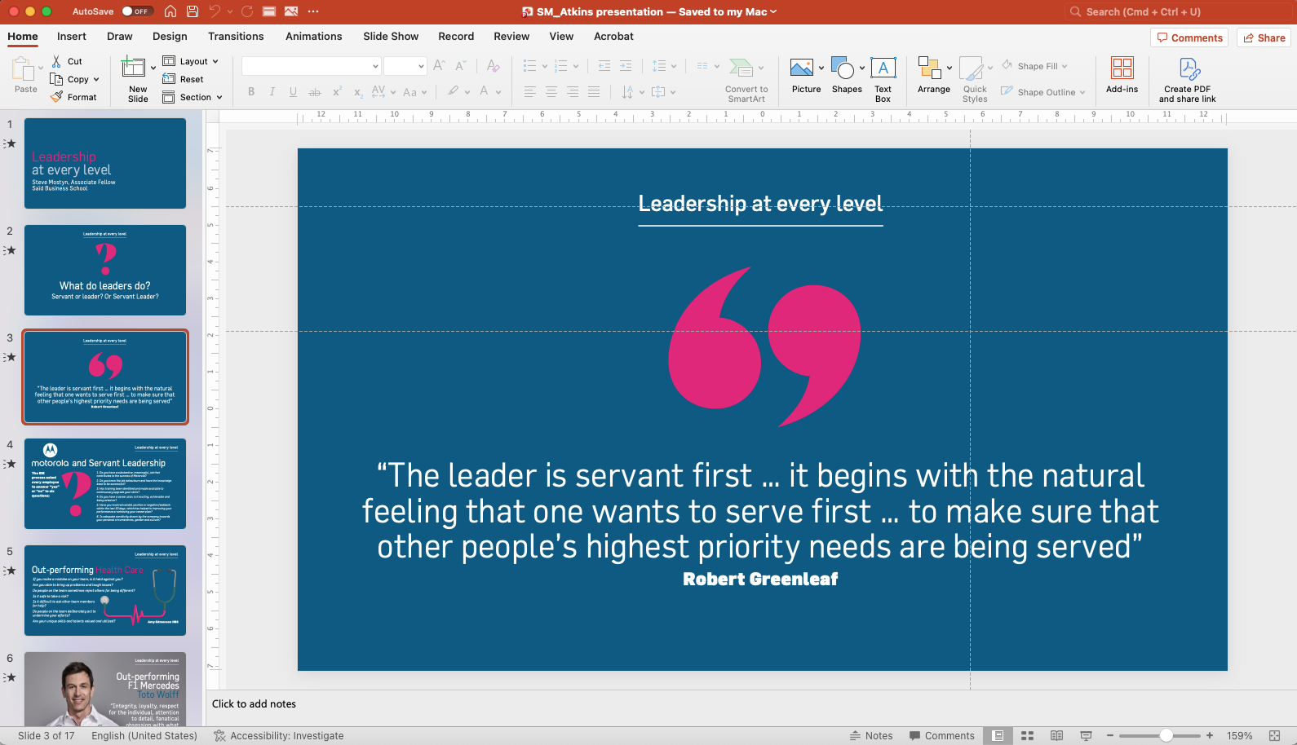Open the Transitions tab
1297x745 pixels.
[236, 37]
